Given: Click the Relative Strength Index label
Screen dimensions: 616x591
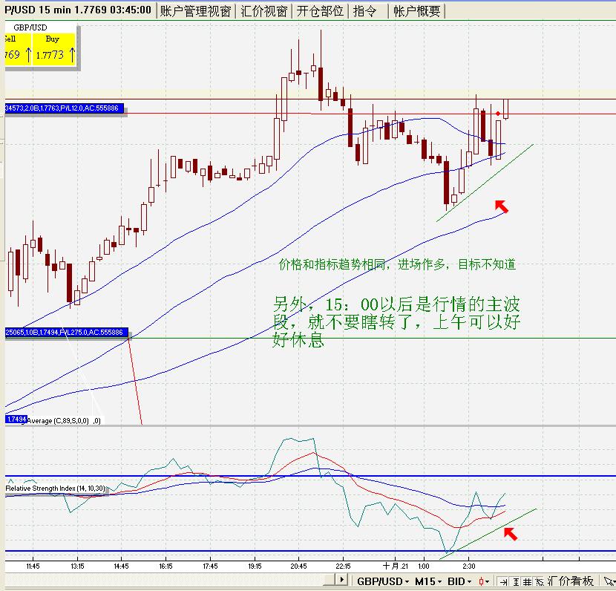Looking at the screenshot, I should 56,489.
